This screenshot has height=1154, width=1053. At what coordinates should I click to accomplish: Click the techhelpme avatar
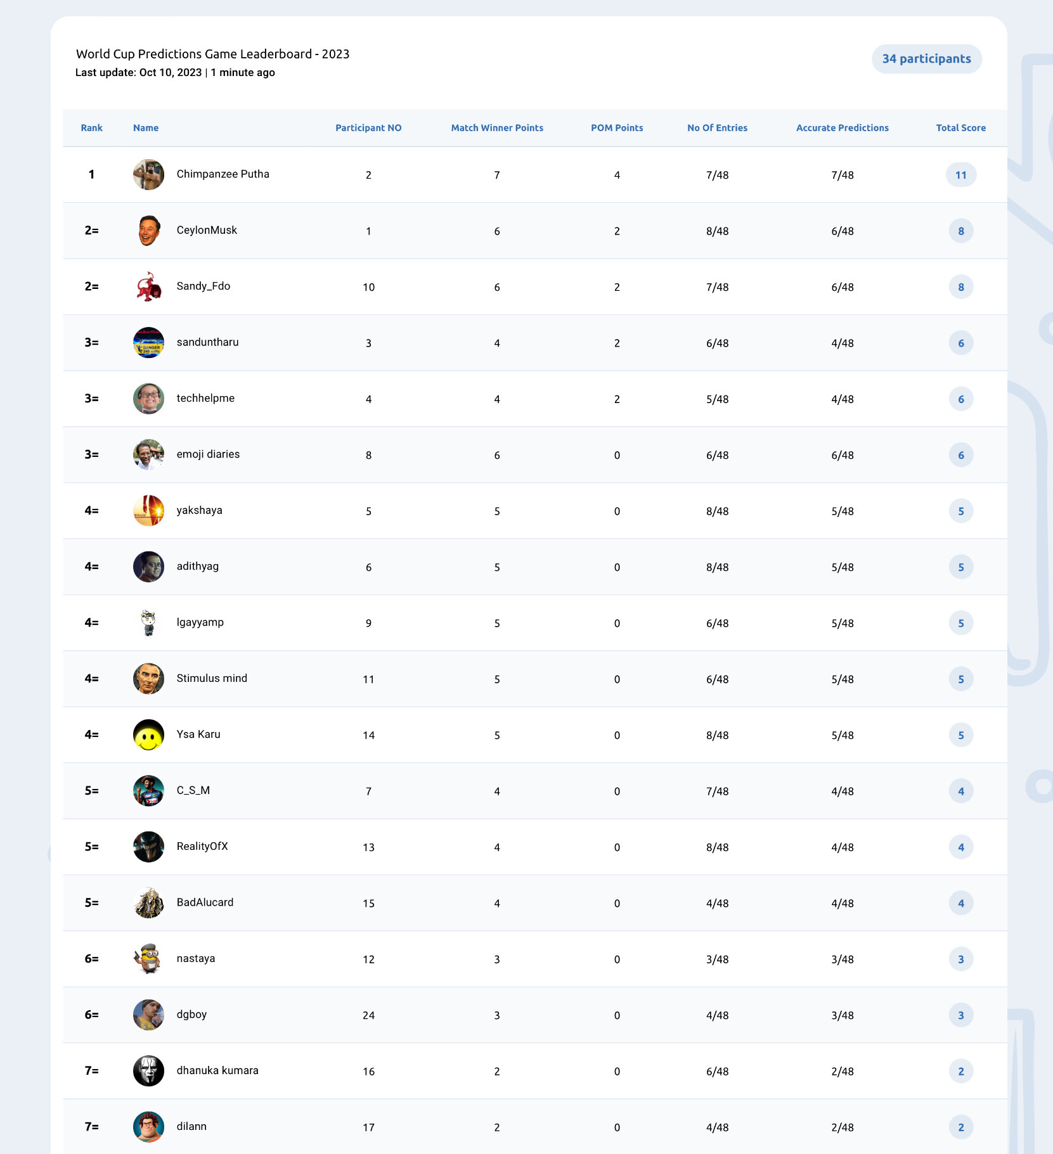(x=148, y=399)
